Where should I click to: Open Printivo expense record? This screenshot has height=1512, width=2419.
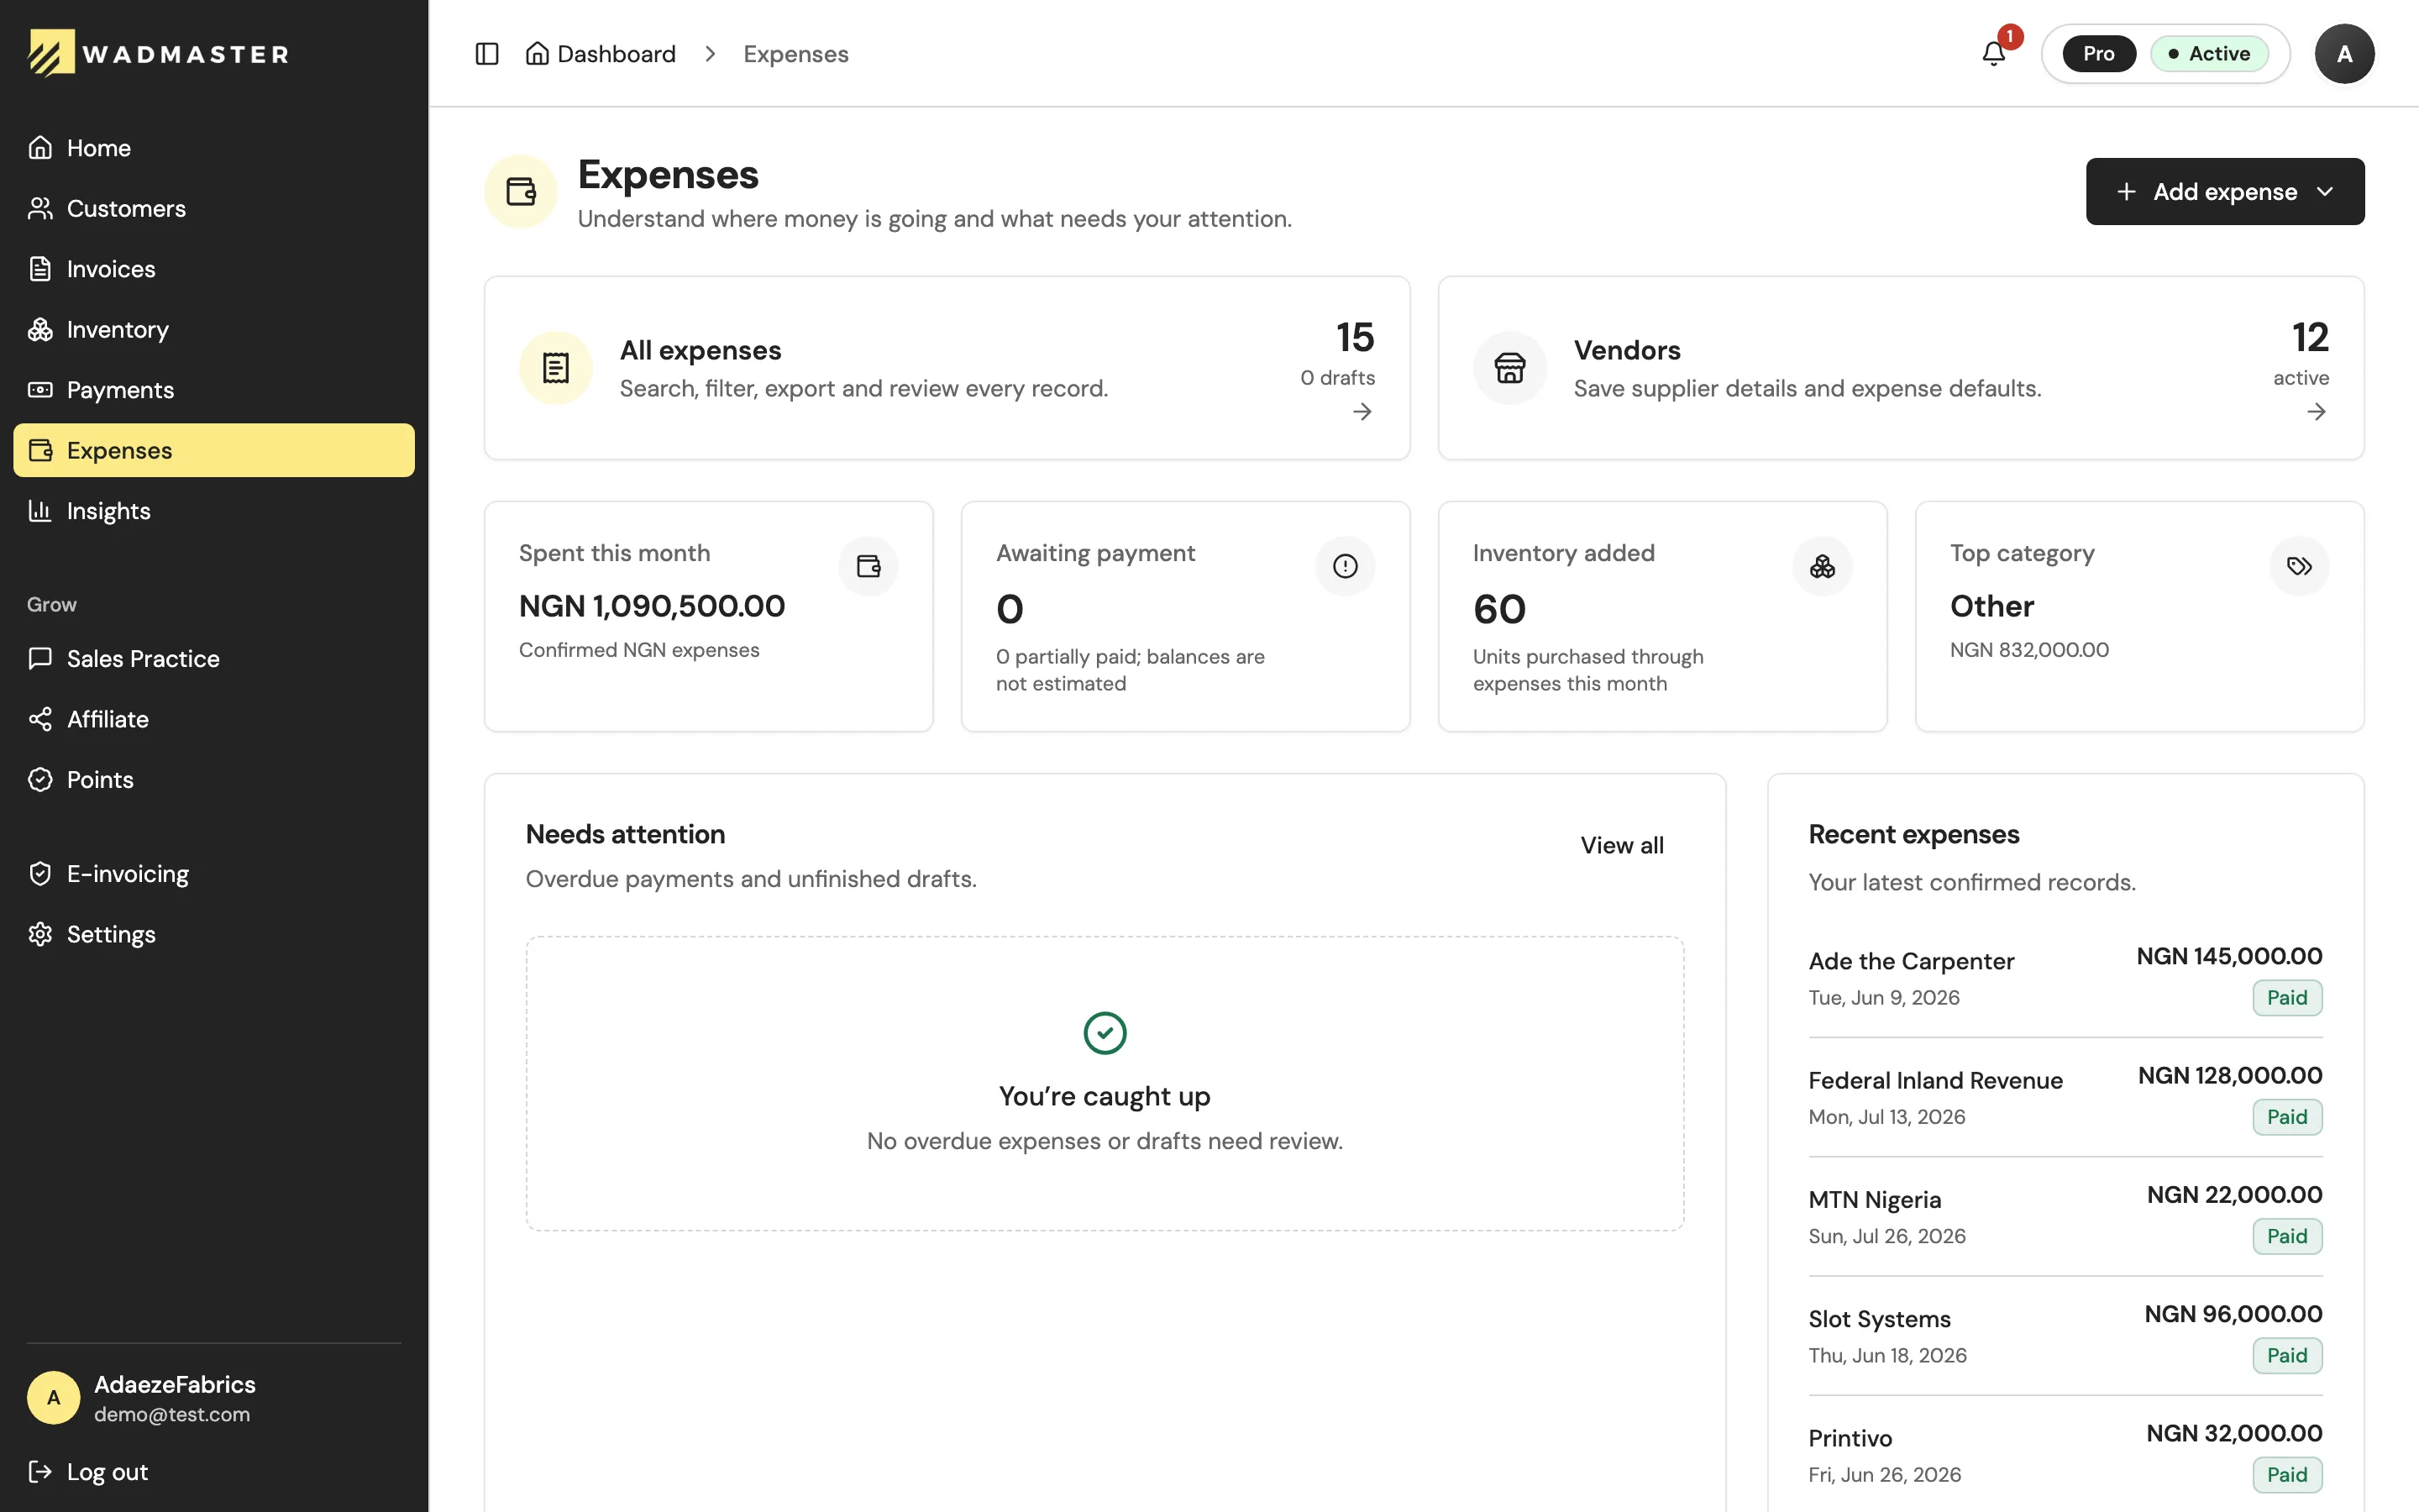click(x=2065, y=1455)
